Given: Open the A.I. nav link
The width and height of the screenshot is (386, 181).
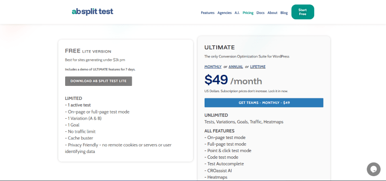Looking at the screenshot, I should click(237, 13).
